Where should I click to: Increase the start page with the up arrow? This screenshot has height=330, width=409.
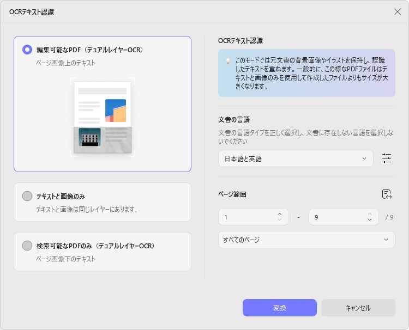click(x=280, y=214)
